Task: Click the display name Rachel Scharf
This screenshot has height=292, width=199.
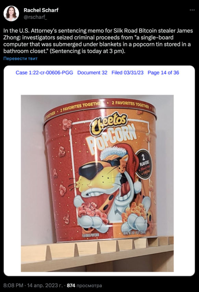Action: click(41, 10)
